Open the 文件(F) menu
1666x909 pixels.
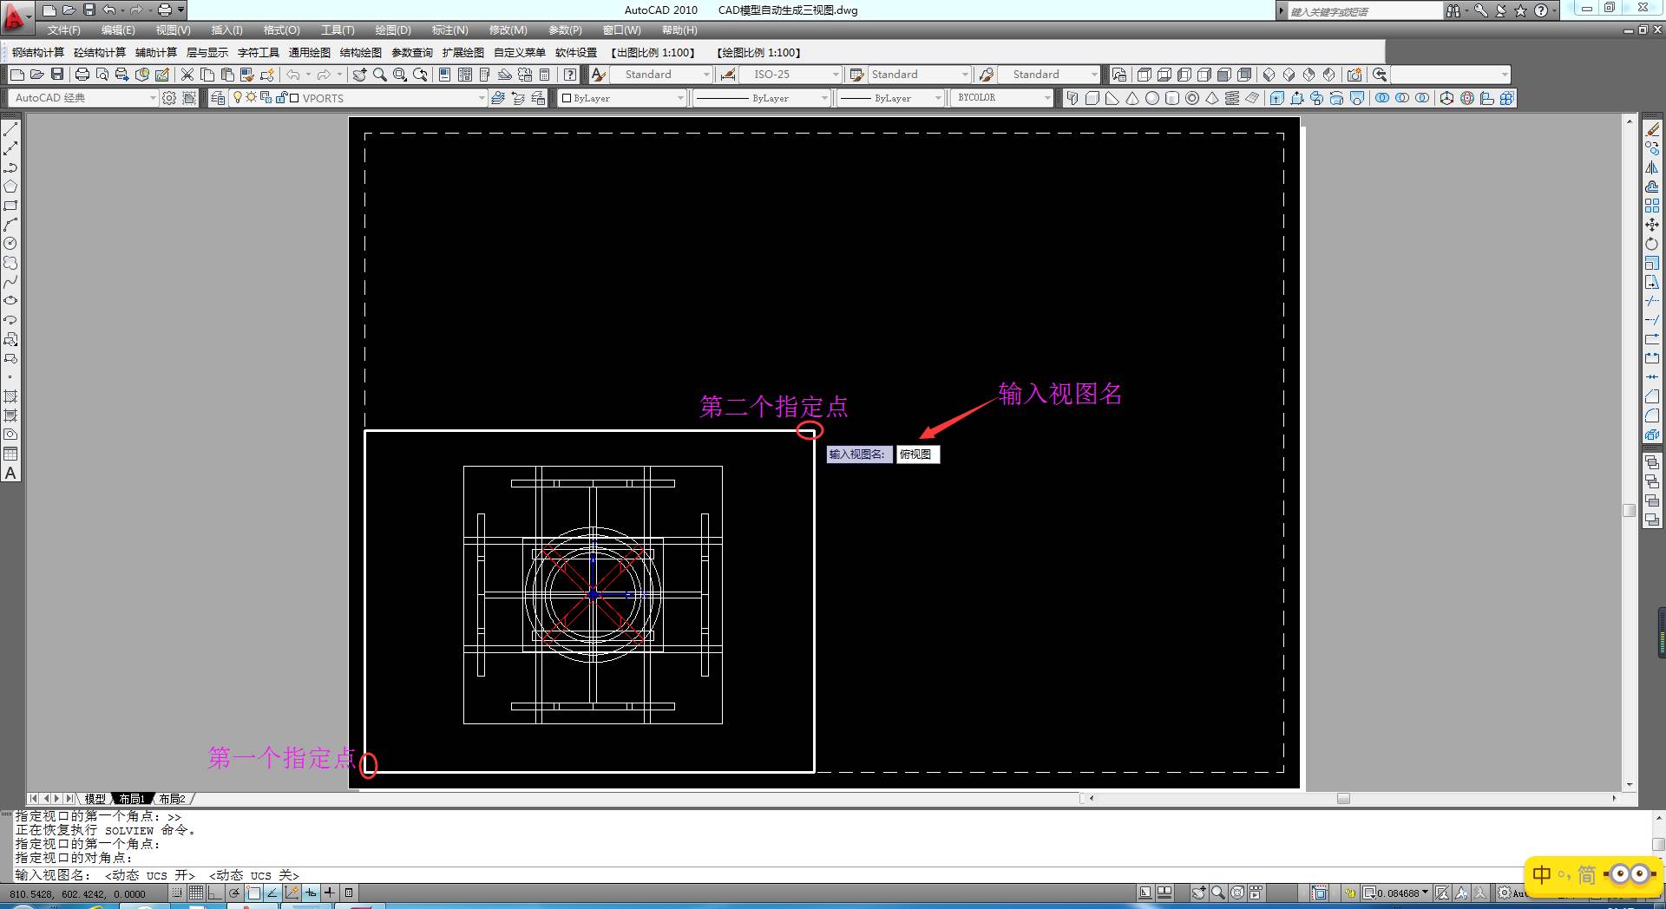click(x=64, y=30)
